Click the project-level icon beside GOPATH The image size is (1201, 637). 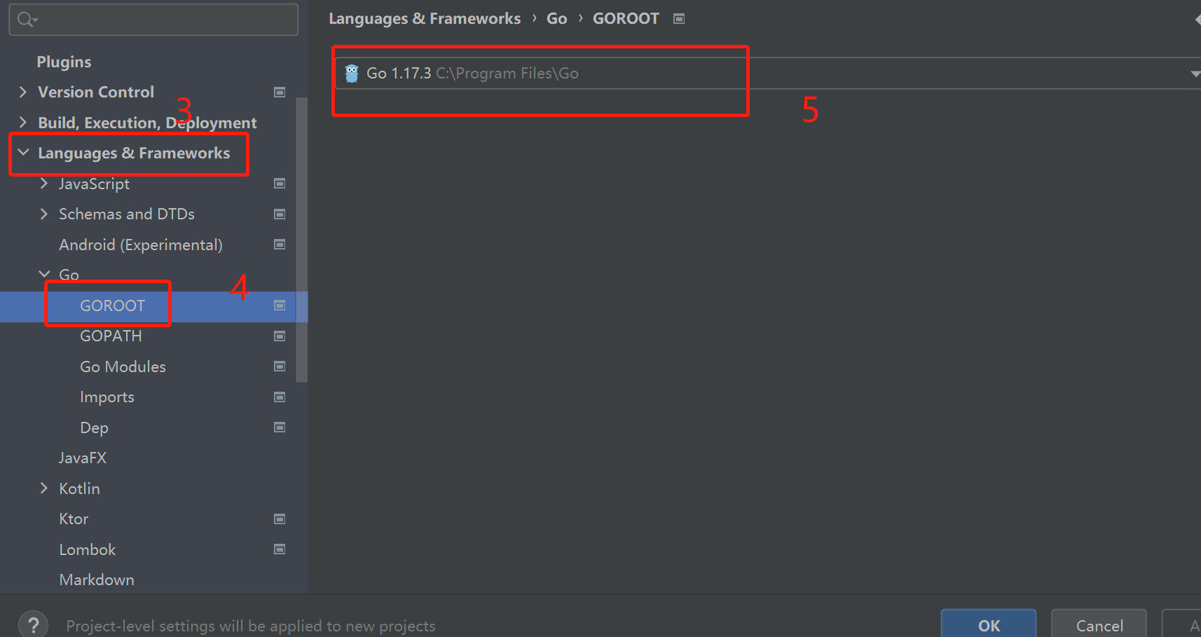coord(280,336)
